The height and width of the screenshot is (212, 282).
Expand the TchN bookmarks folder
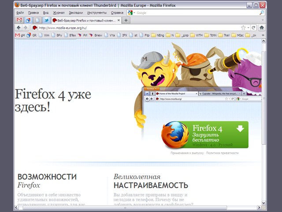[211, 35]
